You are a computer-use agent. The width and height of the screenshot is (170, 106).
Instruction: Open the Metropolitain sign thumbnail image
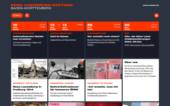(x=66, y=69)
